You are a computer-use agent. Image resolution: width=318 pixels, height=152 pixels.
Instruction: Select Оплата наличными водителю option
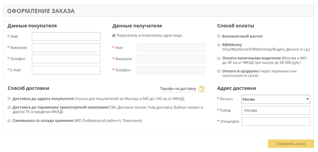(x=219, y=58)
